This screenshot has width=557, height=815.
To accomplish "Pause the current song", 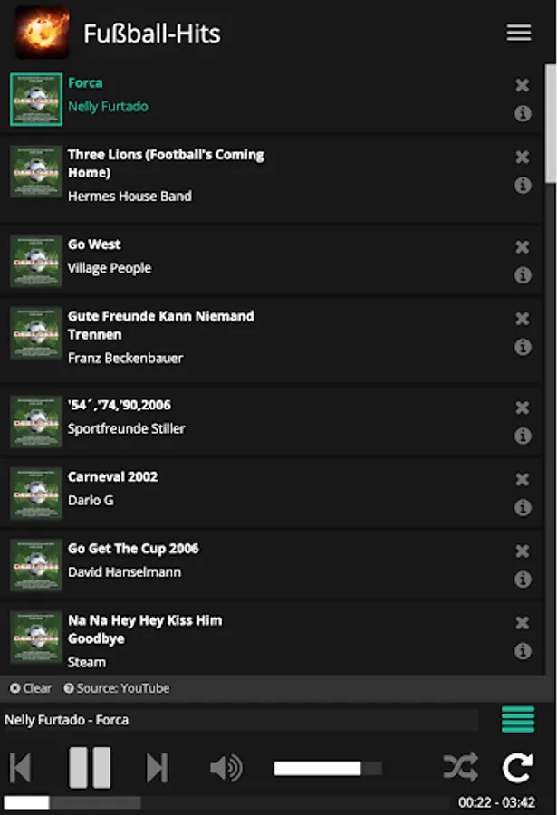I will point(90,768).
